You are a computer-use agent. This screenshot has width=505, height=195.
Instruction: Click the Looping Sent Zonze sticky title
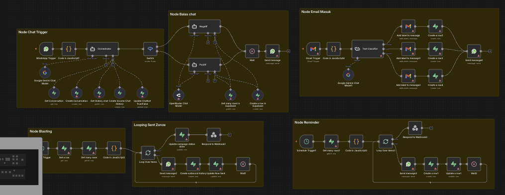150,125
